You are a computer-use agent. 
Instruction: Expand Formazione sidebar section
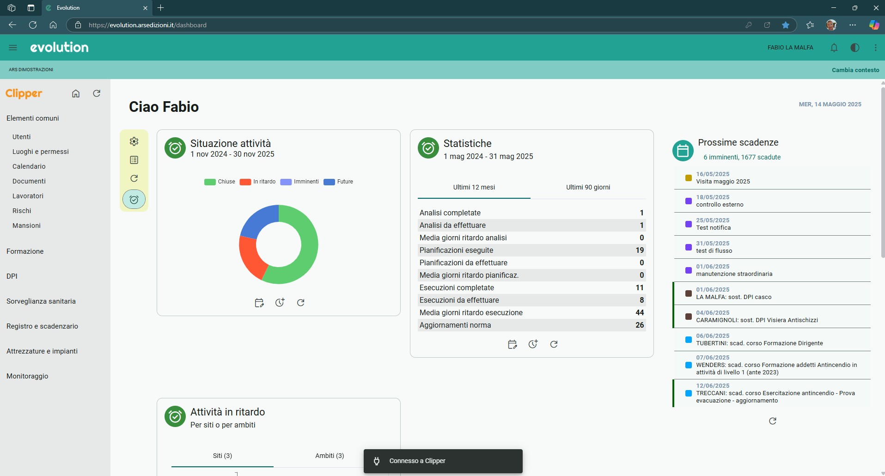click(25, 251)
